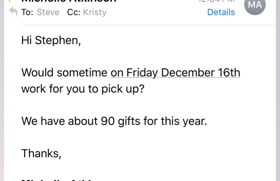Image resolution: width=280 pixels, height=181 pixels.
Task: Click the "Cc:" label
Action: tap(74, 12)
